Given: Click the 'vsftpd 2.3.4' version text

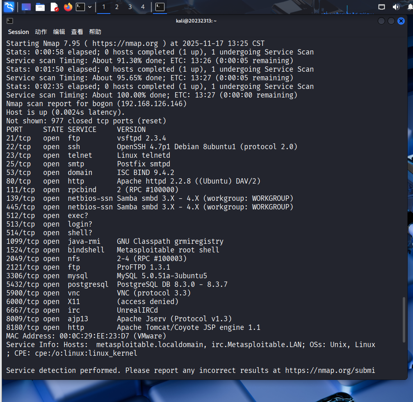Looking at the screenshot, I should [x=141, y=138].
